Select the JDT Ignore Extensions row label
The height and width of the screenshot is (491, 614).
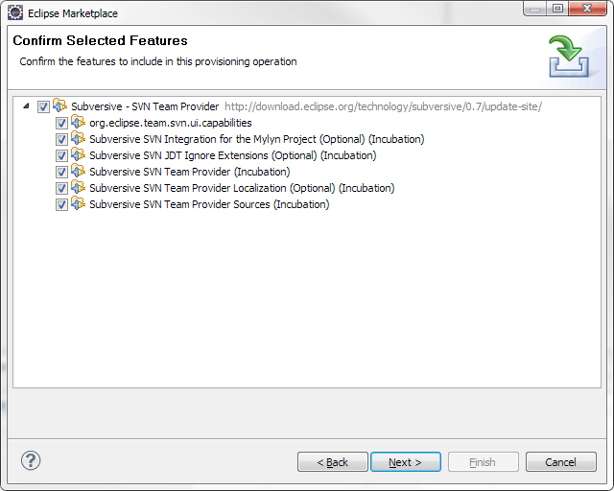tap(232, 155)
